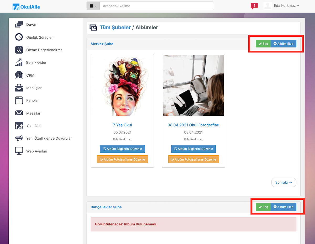315x244 pixels.
Task: Click Albüm Ekle for Merkez Şube
Action: [x=283, y=44]
